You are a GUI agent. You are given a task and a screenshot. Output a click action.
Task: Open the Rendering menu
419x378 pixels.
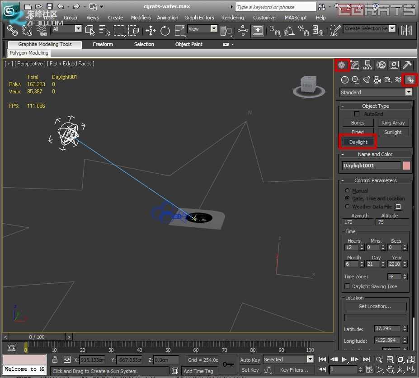point(232,18)
